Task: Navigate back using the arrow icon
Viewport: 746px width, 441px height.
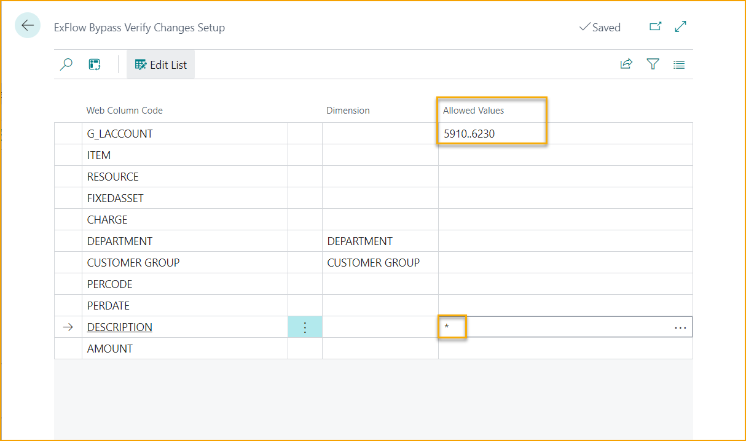Action: click(x=27, y=25)
